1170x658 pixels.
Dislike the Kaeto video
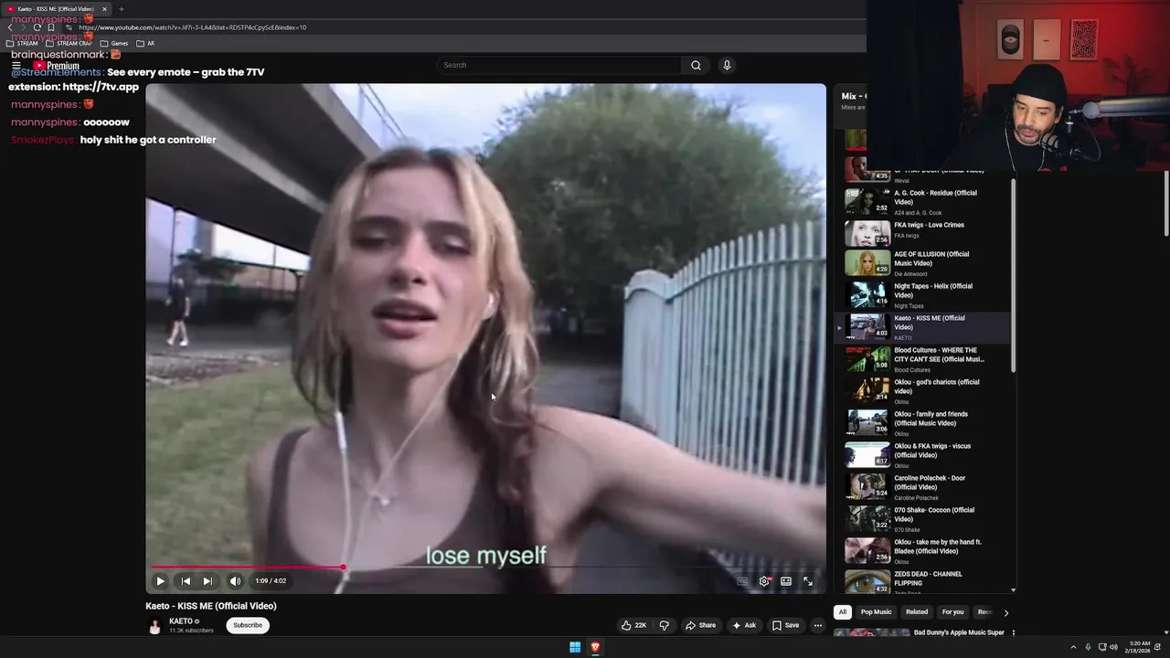(x=665, y=625)
